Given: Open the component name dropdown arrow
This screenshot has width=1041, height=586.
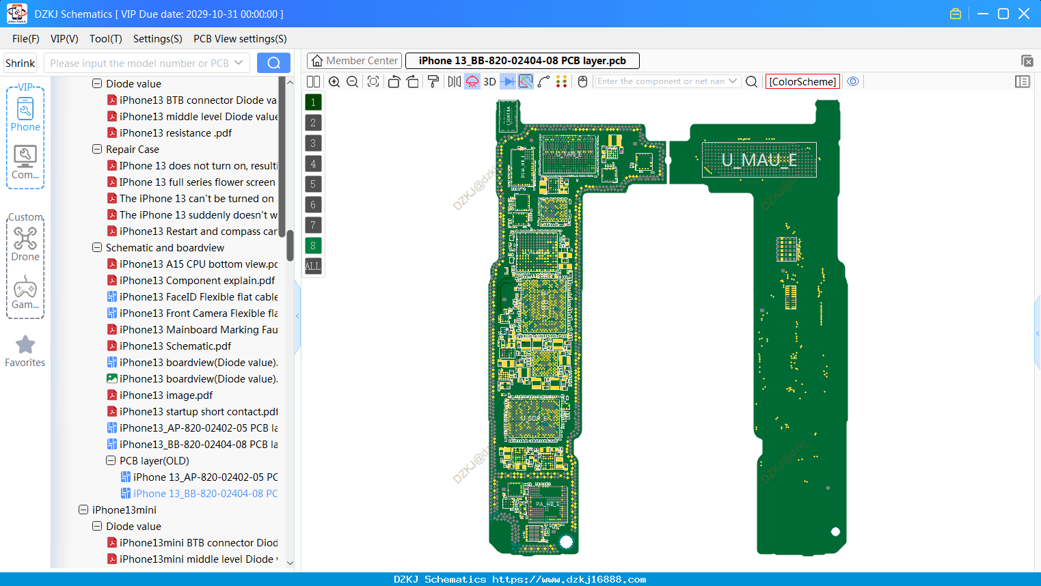Looking at the screenshot, I should click(733, 81).
